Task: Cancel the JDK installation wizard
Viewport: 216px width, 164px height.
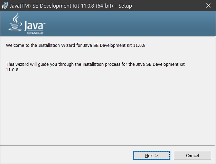Action: coord(192,155)
